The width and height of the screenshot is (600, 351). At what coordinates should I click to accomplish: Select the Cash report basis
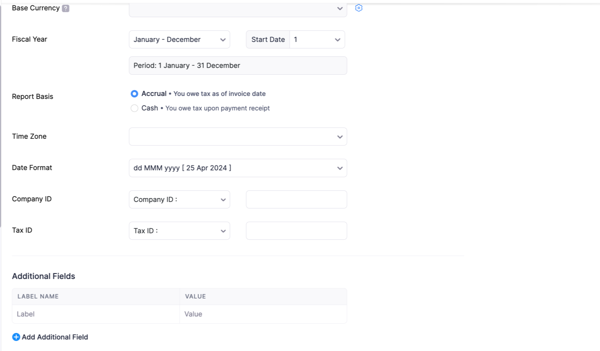click(134, 108)
